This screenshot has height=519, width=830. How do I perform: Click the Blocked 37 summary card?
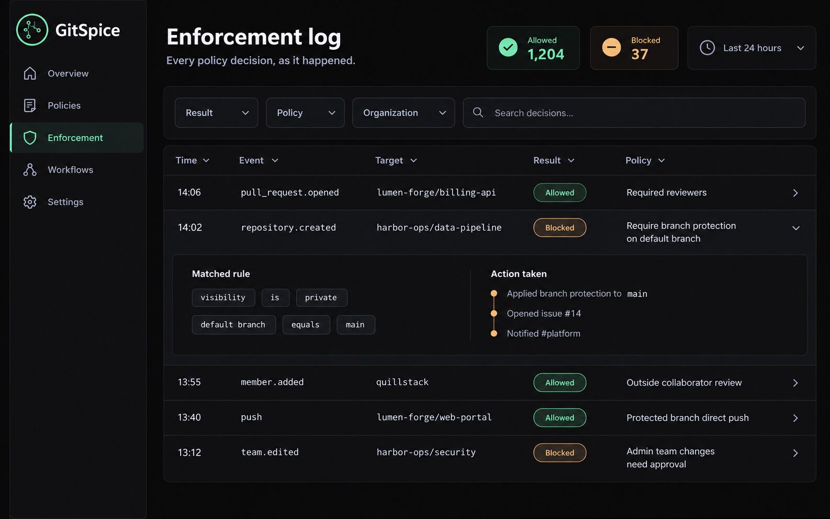point(634,48)
